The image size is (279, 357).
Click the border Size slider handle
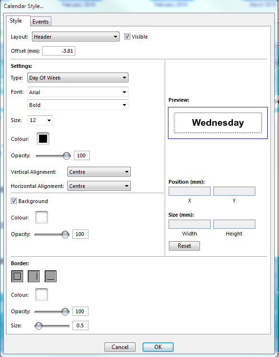click(x=39, y=326)
